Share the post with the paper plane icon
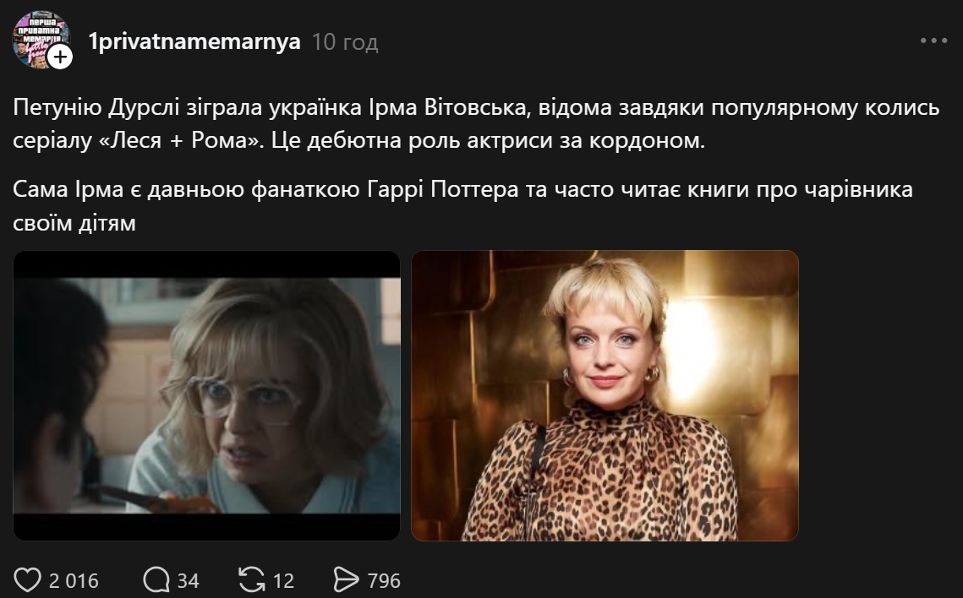963x598 pixels. click(x=346, y=579)
